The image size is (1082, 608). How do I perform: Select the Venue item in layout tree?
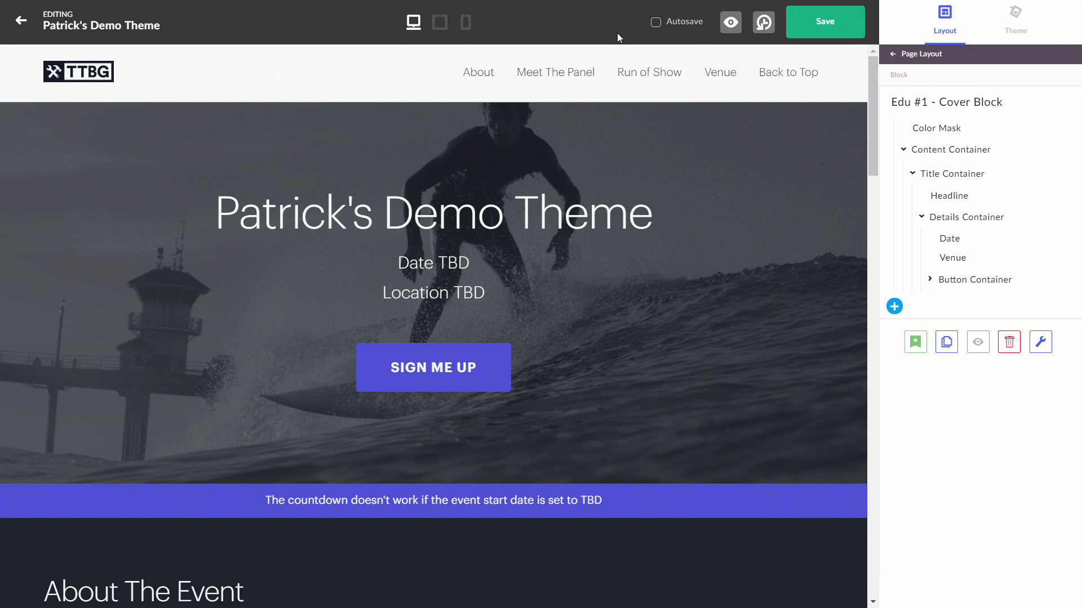[x=952, y=257]
